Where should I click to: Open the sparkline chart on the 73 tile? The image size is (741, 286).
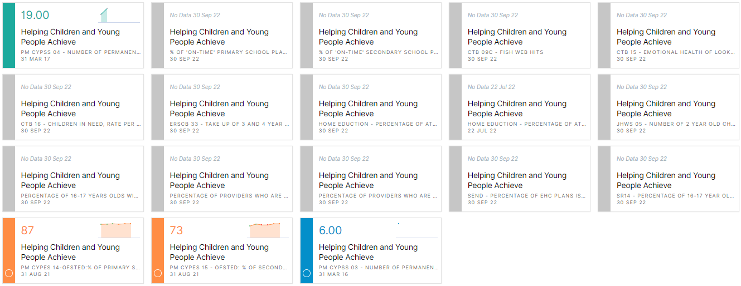pyautogui.click(x=264, y=230)
